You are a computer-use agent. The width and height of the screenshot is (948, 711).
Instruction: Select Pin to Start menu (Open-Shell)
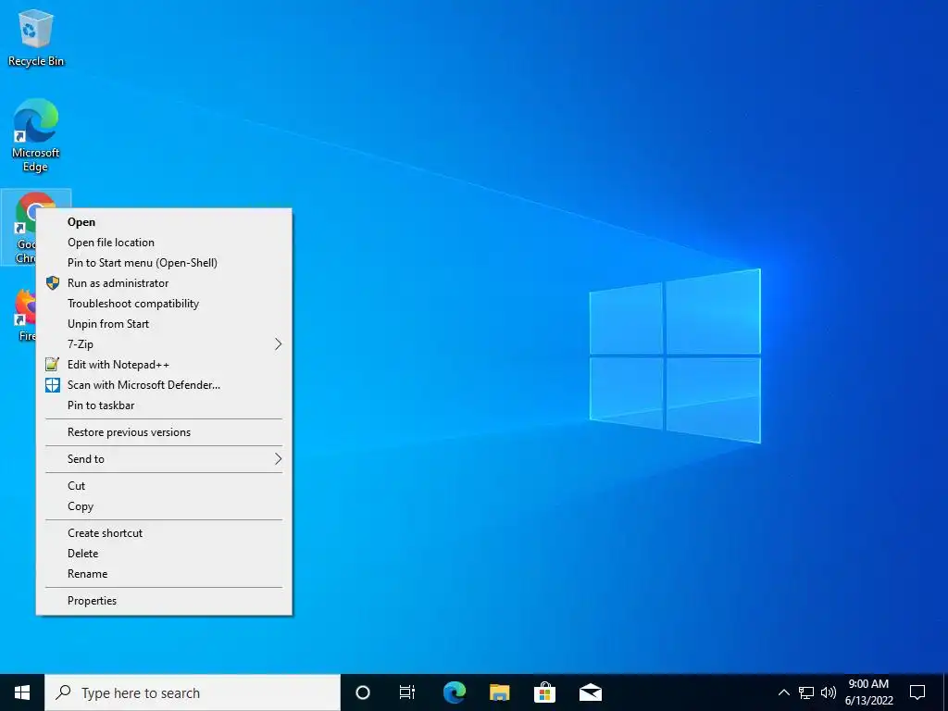click(165, 263)
